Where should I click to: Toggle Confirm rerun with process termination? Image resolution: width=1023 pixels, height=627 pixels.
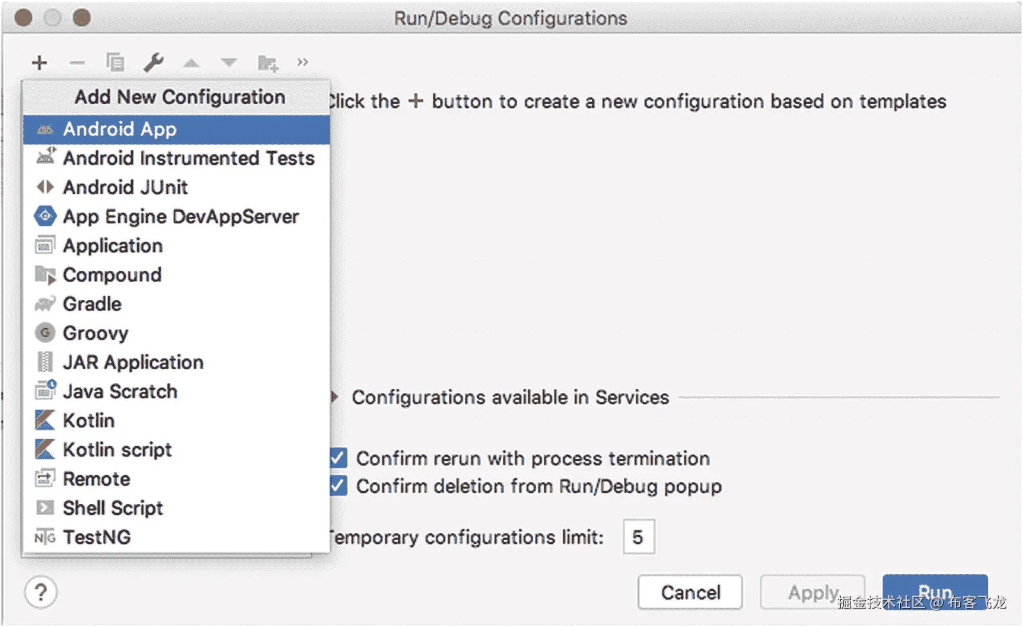point(339,458)
